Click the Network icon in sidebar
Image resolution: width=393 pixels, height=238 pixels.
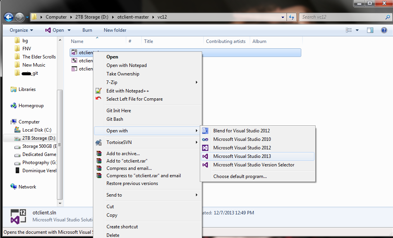pos(13,187)
